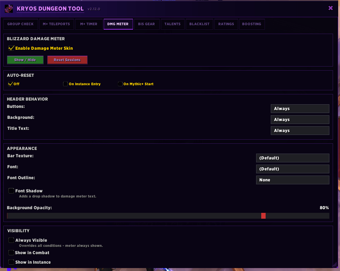Click the green Show / Hide button
Screen dimensions: 340x271
pyautogui.click(x=25, y=60)
